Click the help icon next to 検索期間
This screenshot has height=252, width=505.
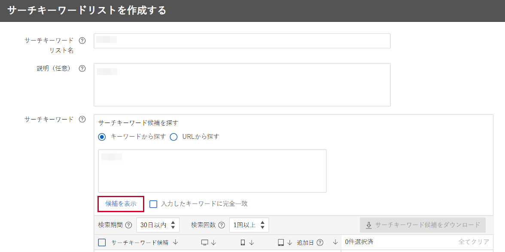(x=129, y=225)
